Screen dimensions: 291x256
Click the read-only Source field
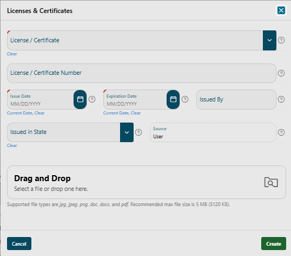[x=213, y=132]
